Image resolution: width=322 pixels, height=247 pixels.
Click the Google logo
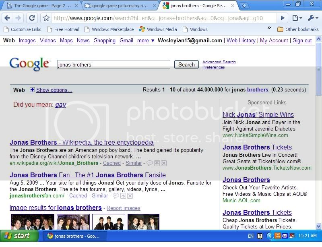(29, 64)
